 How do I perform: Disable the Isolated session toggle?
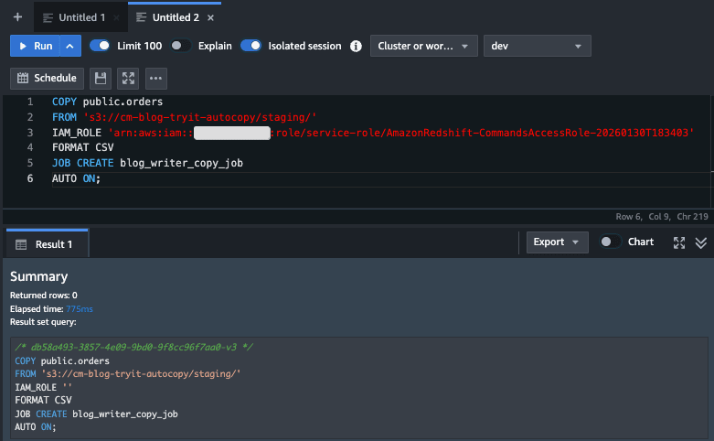(x=250, y=46)
